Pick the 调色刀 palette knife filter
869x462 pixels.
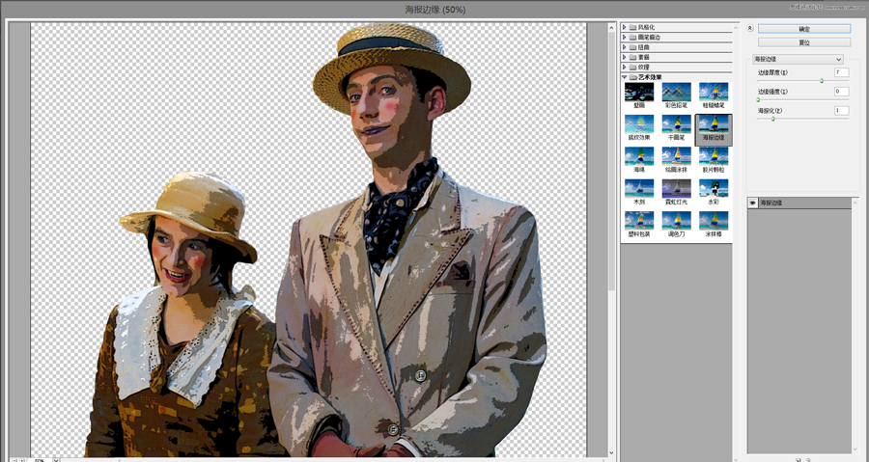tap(676, 222)
